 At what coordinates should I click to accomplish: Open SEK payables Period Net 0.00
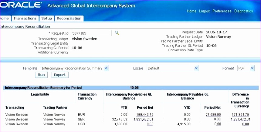point(218,119)
